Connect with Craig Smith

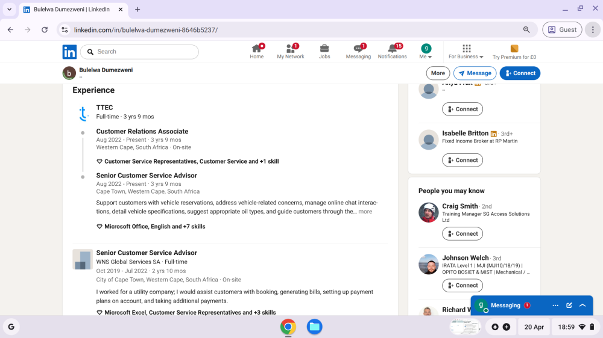coord(463,233)
